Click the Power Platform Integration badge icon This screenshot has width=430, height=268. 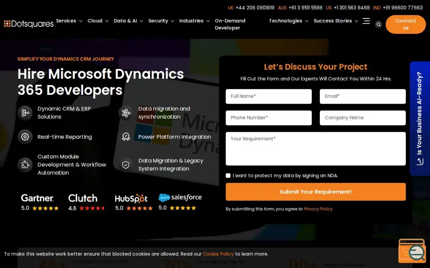coord(126,137)
